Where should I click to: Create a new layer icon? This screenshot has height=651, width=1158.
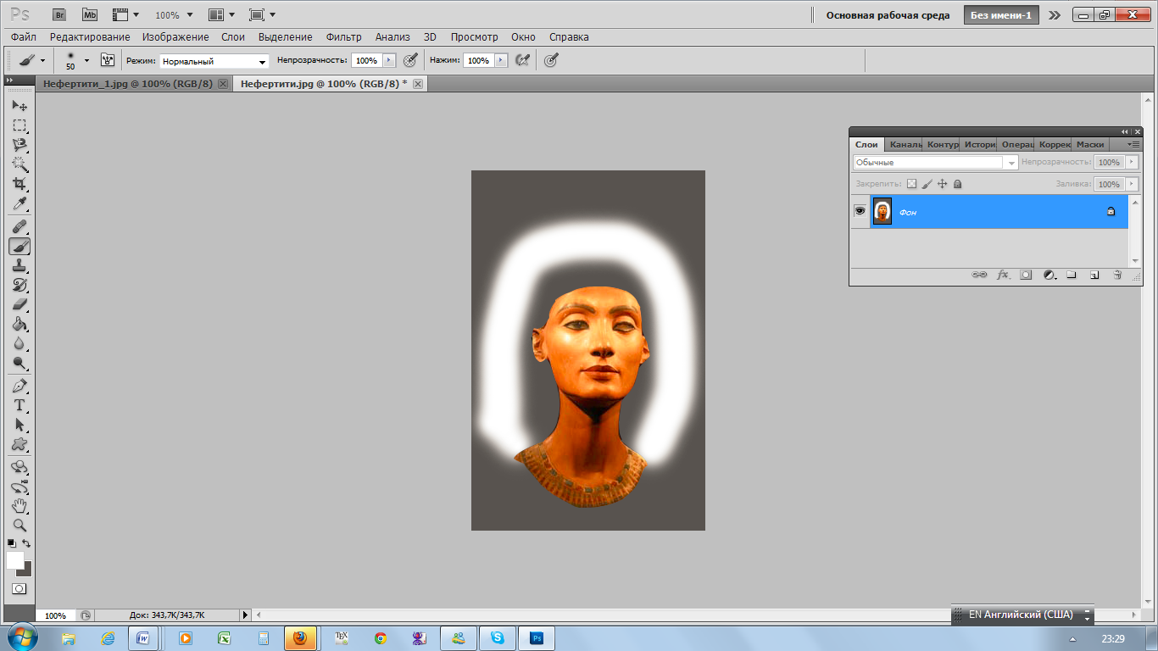pos(1094,275)
